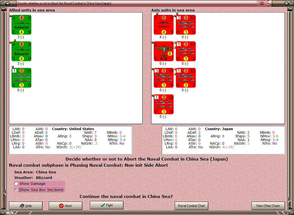Click the Japan "NSrch: 4(+1R)" value
This screenshot has height=215, width=294.
coord(222,147)
